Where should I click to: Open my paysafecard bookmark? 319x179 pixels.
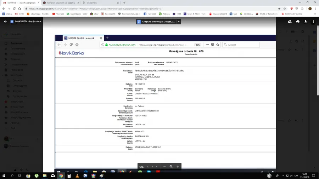[218, 14]
